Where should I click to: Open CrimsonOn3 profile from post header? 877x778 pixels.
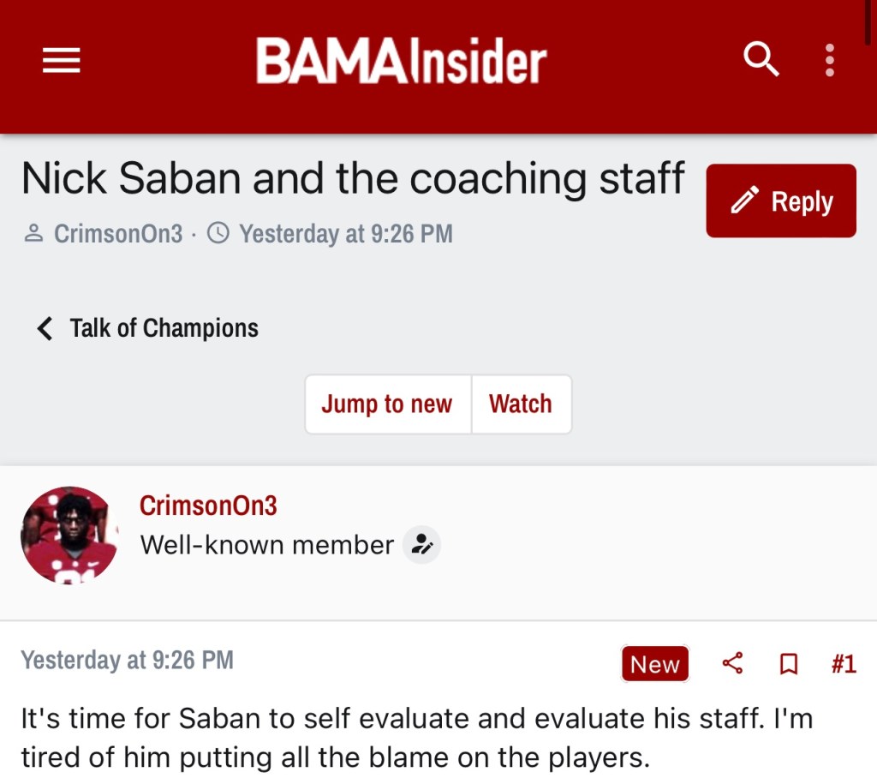pyautogui.click(x=208, y=506)
